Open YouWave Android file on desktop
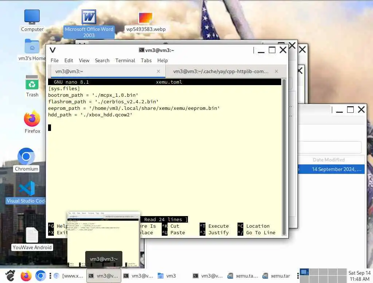Image resolution: width=373 pixels, height=283 pixels. (x=32, y=239)
